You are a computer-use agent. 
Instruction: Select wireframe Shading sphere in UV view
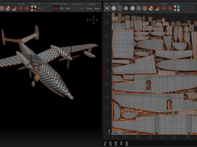[x=120, y=8]
